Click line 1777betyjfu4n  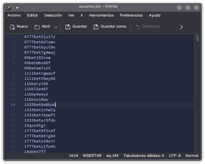(40, 146)
